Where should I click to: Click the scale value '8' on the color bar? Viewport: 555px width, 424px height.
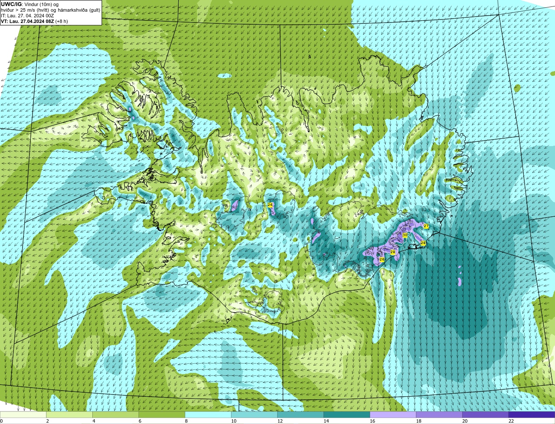[186, 421]
